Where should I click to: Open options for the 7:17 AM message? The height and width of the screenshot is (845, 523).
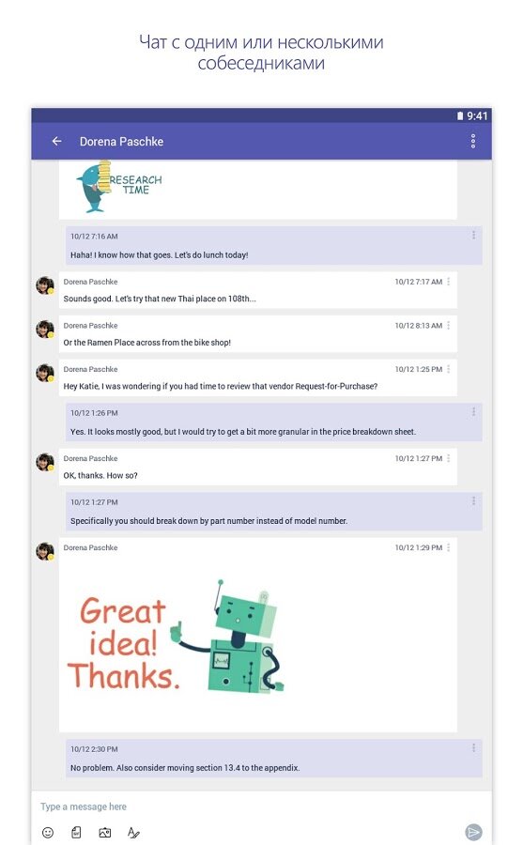448,282
